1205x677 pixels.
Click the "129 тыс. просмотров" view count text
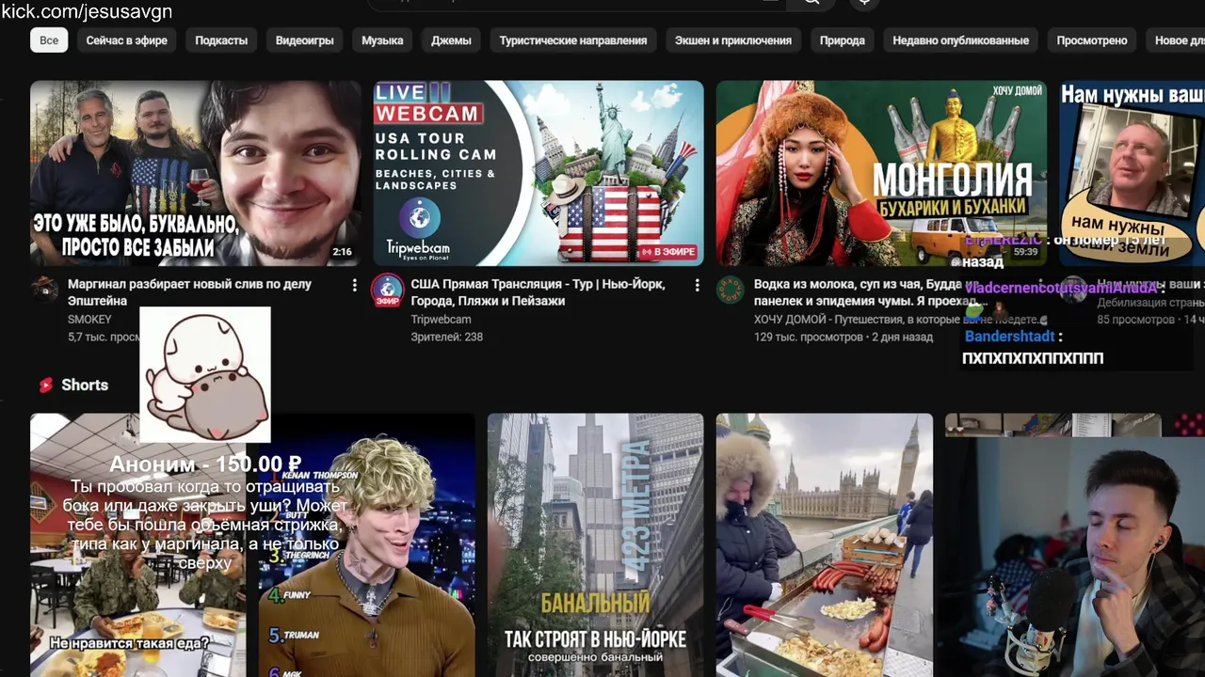click(808, 337)
